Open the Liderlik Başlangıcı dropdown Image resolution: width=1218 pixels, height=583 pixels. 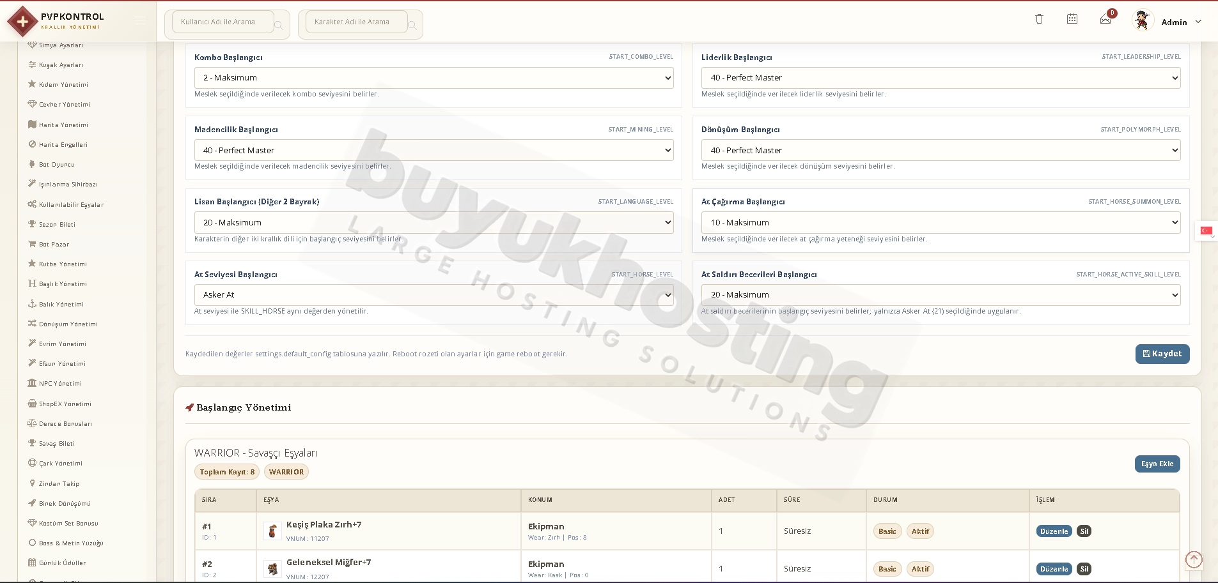click(941, 78)
